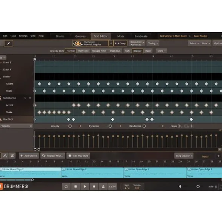Viewport: 222px width, 223px height.
Task: Mute the Tambourine track
Action: [30, 98]
